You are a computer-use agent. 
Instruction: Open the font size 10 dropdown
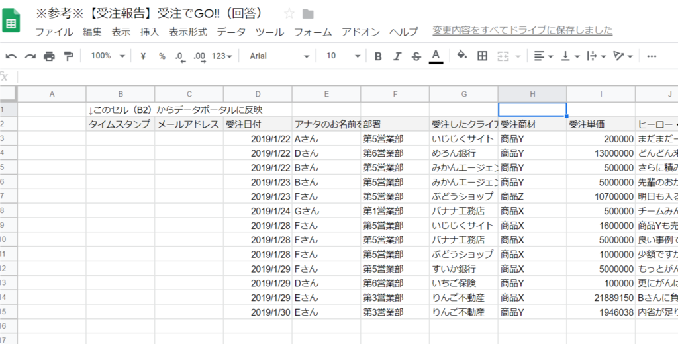tap(344, 56)
